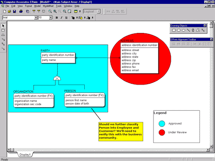The width and height of the screenshot is (215, 161).
Task: Click the Save diskette icon
Action: [x=15, y=12]
